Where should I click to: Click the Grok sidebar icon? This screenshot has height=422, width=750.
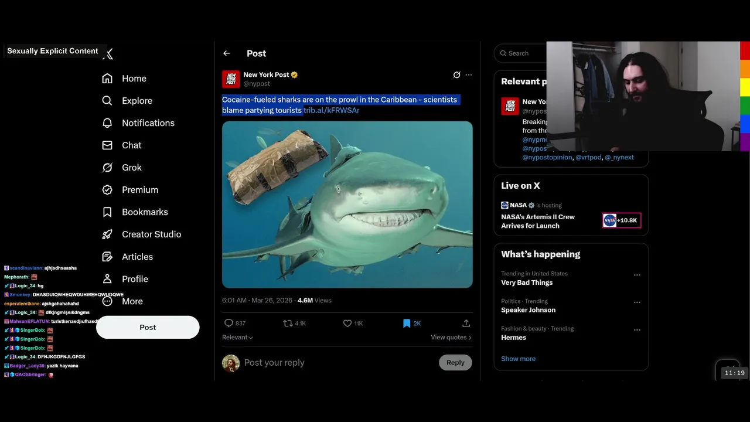coord(107,168)
